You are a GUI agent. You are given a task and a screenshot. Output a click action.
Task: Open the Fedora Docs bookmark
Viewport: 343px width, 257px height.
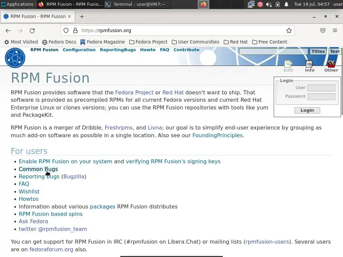pos(59,42)
